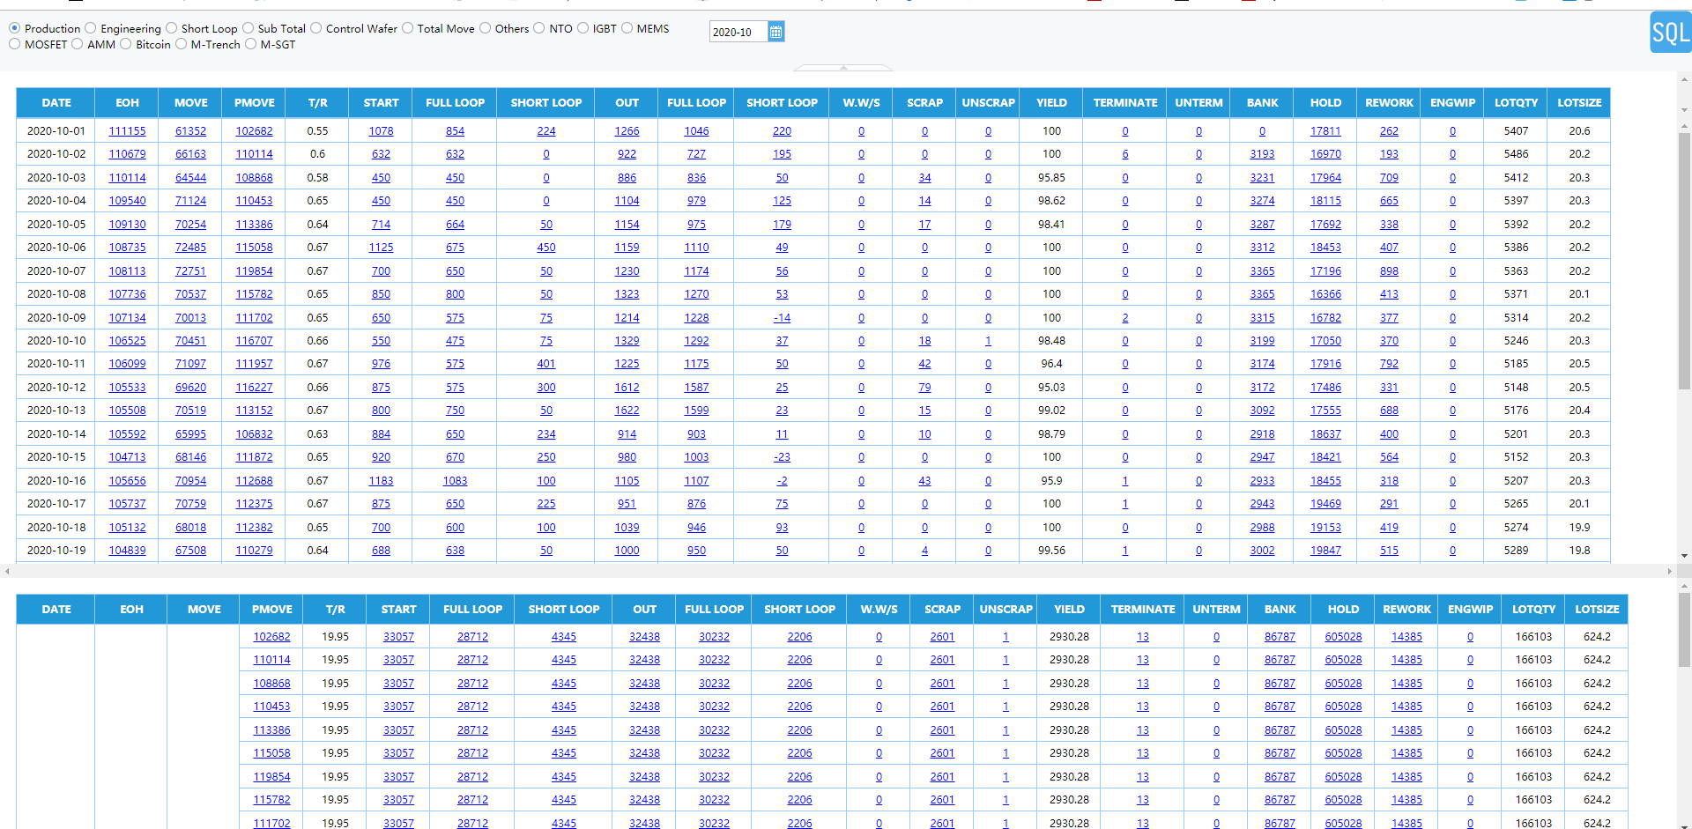
Task: Open HOLD value 19847 link
Action: pos(1325,551)
